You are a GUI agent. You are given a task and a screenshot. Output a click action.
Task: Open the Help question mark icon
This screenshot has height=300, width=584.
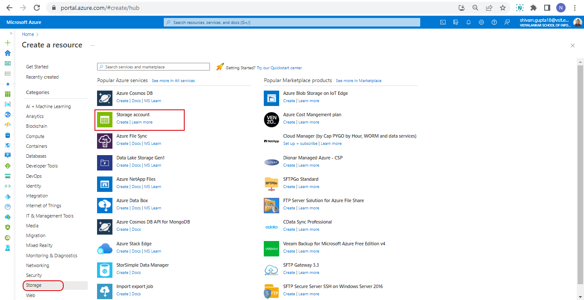point(494,22)
